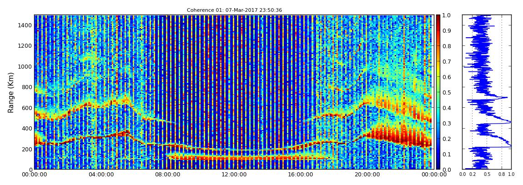Click the 600 tick on the range axis
523x185 pixels.
coord(26,108)
